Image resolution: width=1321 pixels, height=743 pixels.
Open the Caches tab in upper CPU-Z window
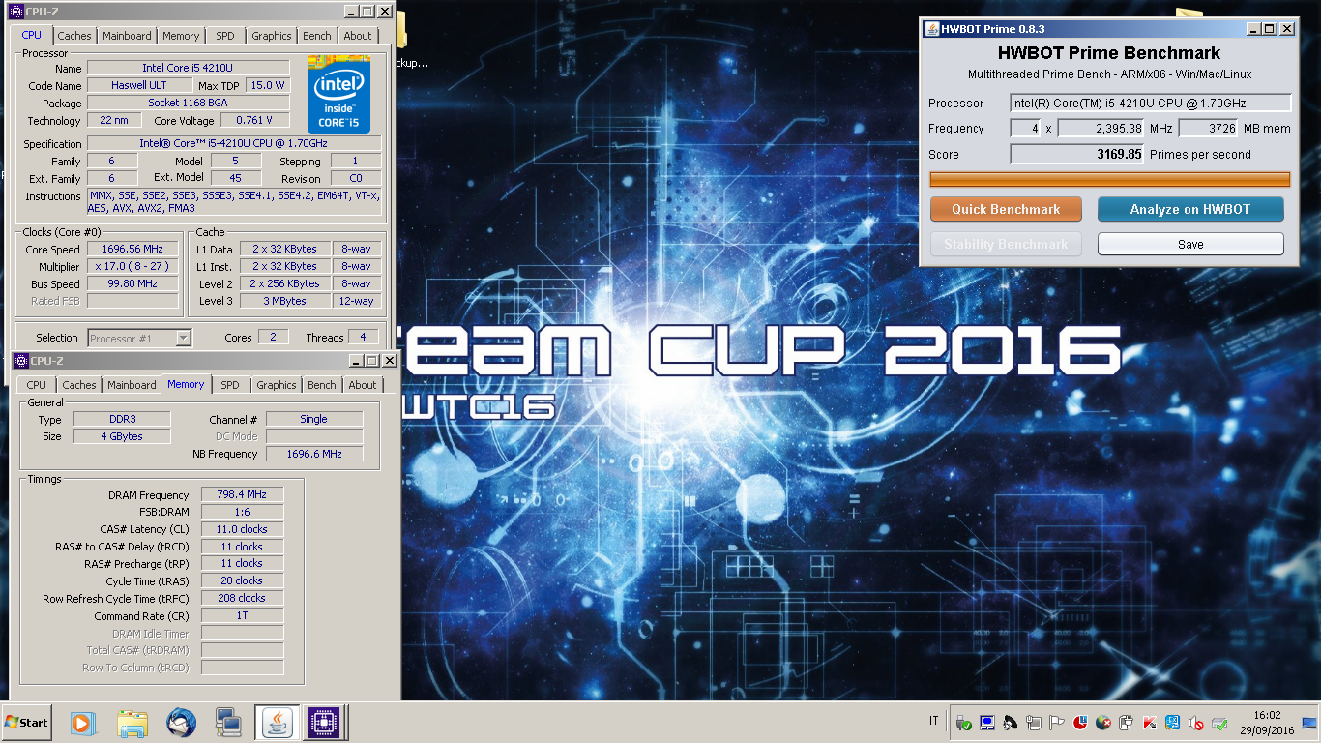coord(74,36)
